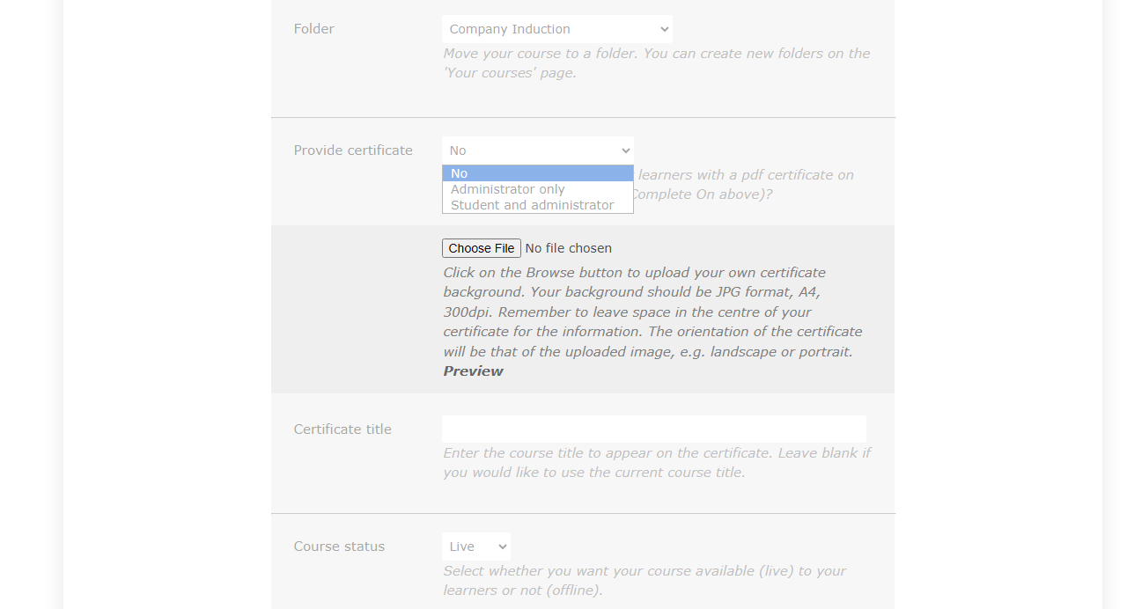
Task: Click the 'Provide certificate' label
Action: pos(353,150)
